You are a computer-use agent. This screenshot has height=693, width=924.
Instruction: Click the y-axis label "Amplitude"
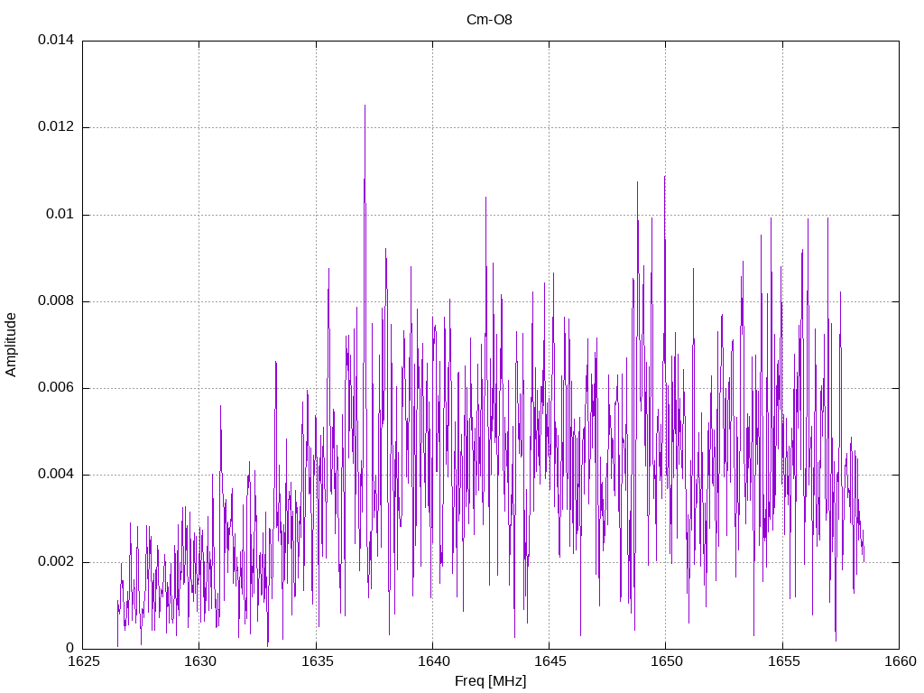pos(11,345)
